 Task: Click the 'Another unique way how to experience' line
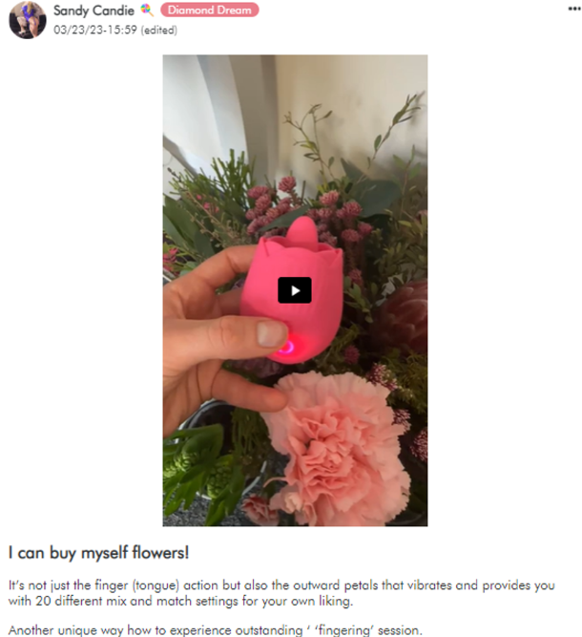click(x=215, y=630)
